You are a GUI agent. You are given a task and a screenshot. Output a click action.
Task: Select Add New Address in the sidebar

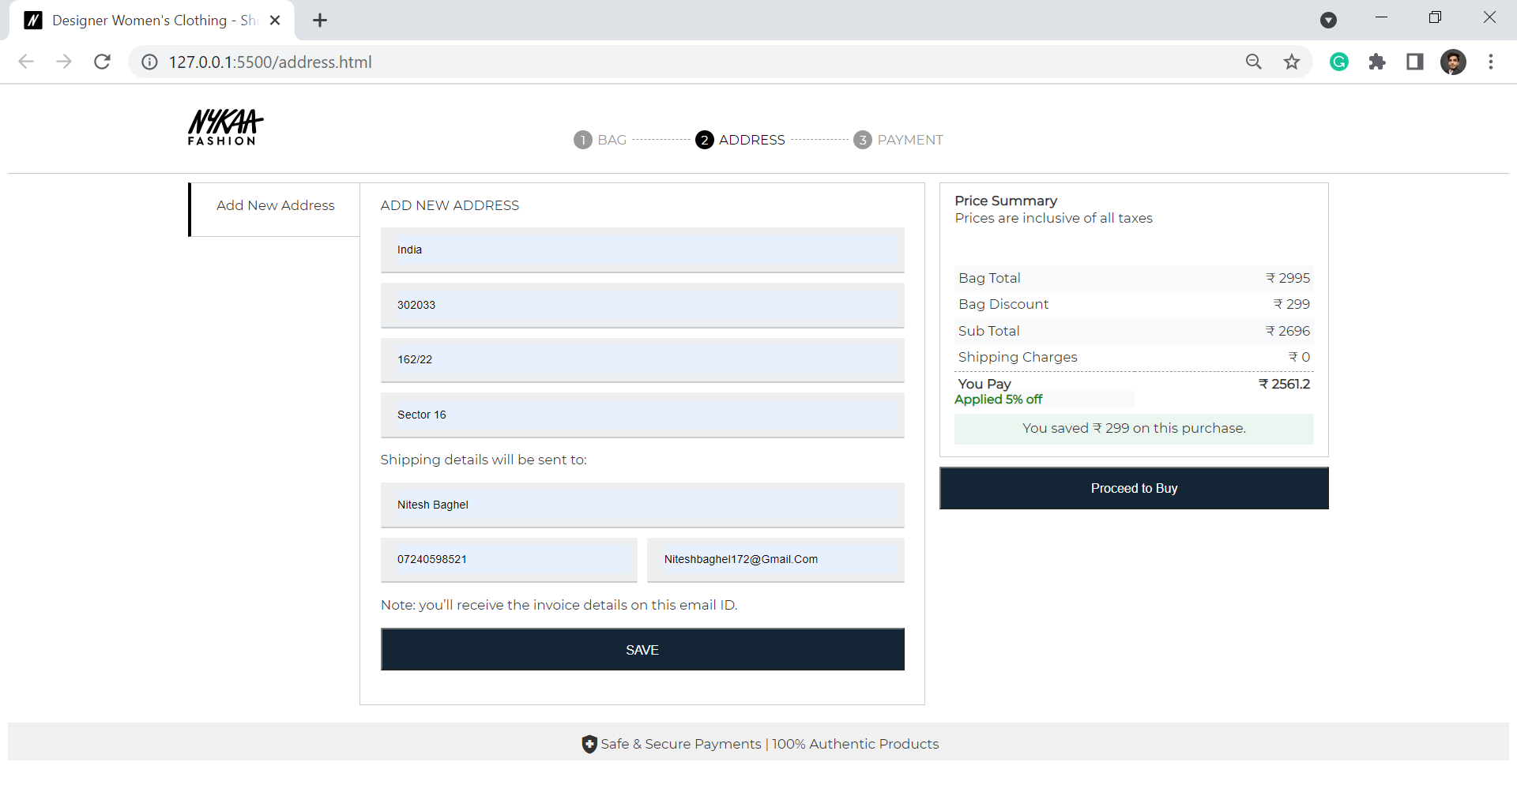[x=274, y=205]
